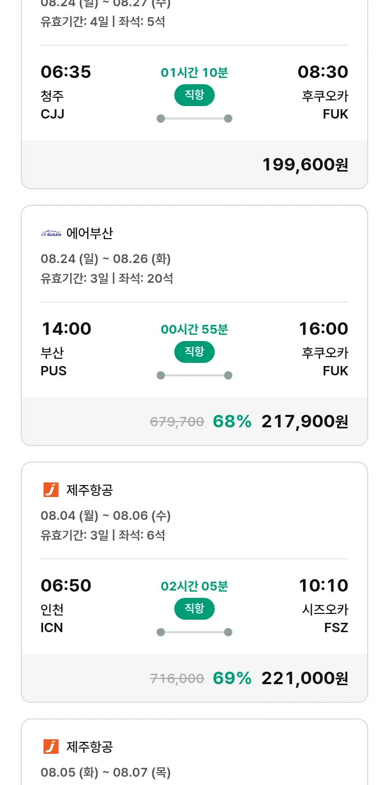Viewport: 389px width, 785px height.
Task: Click the 제주항공 name on the Shizuoka flight
Action: (x=89, y=490)
